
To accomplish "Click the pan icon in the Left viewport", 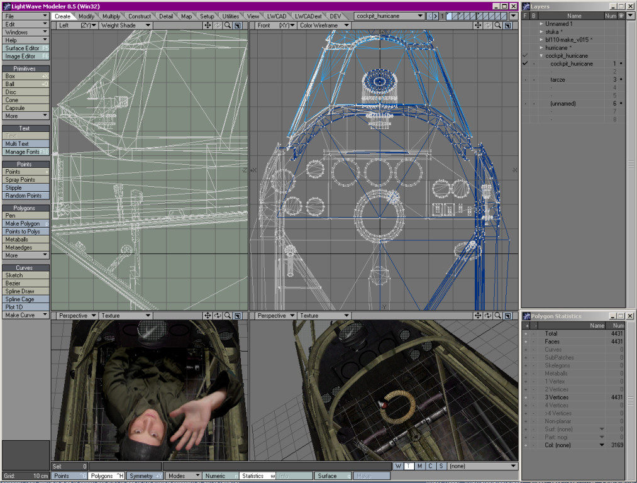I will 208,26.
